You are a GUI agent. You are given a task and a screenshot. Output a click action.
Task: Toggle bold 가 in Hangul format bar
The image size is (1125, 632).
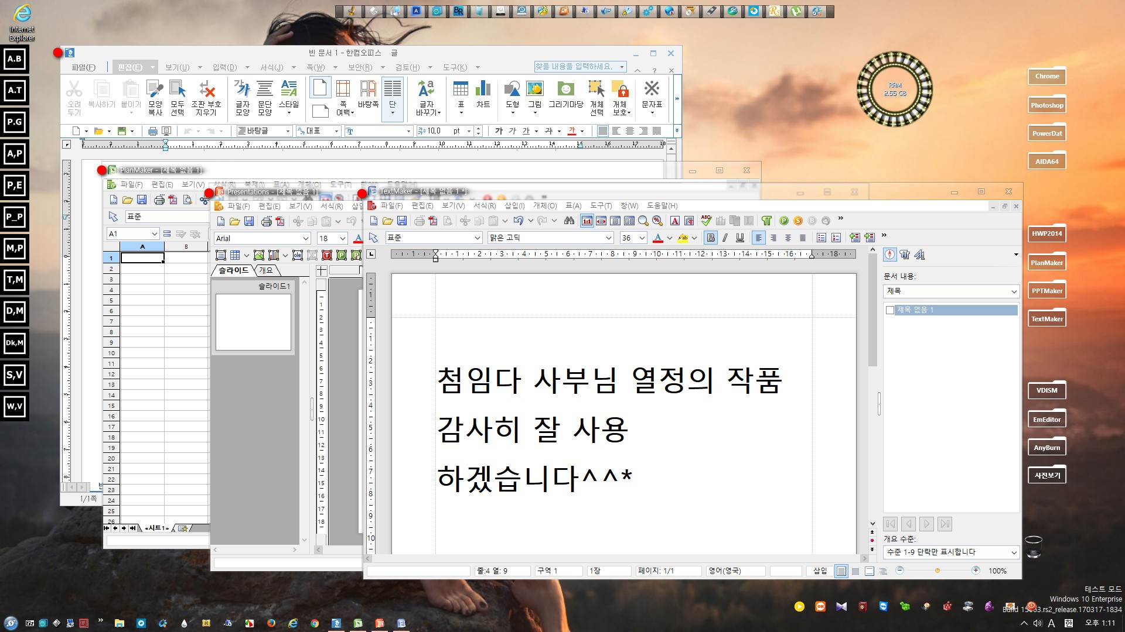tap(499, 131)
